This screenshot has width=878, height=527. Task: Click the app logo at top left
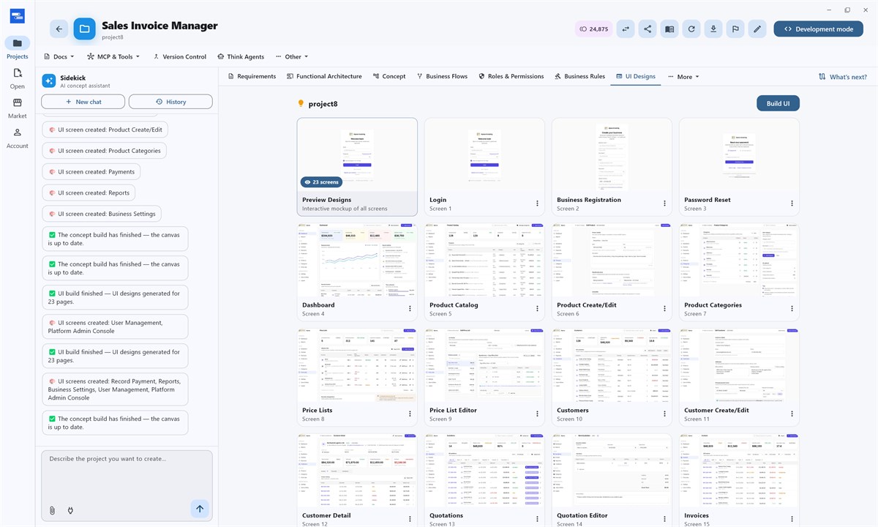point(18,16)
